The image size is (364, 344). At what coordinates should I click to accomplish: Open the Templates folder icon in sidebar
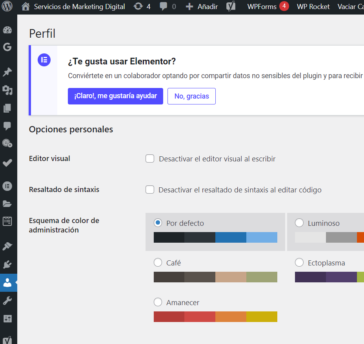click(x=7, y=204)
